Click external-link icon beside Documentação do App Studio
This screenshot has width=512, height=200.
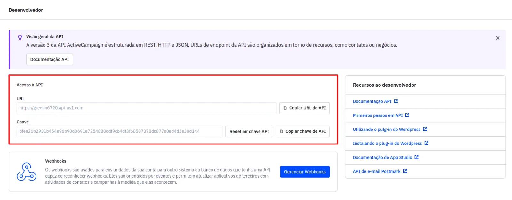pos(416,157)
